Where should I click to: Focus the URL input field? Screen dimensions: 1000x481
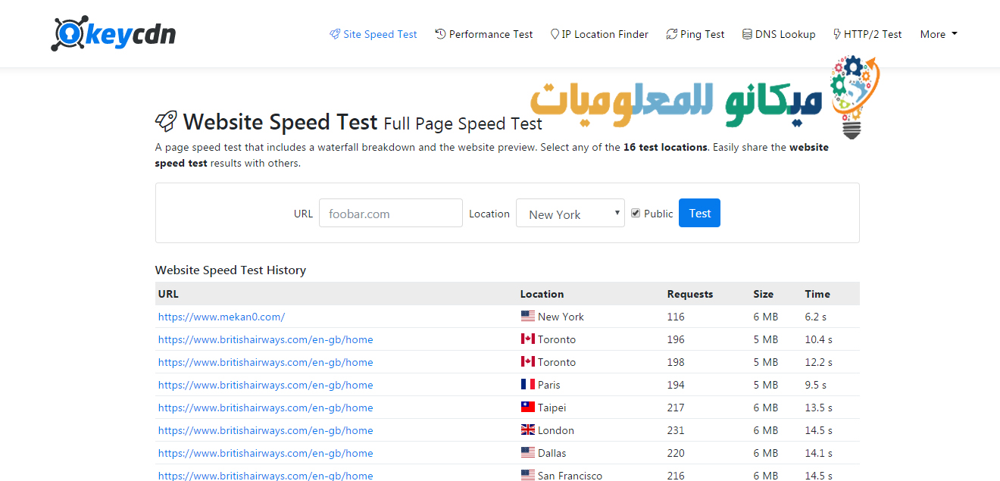click(x=390, y=214)
